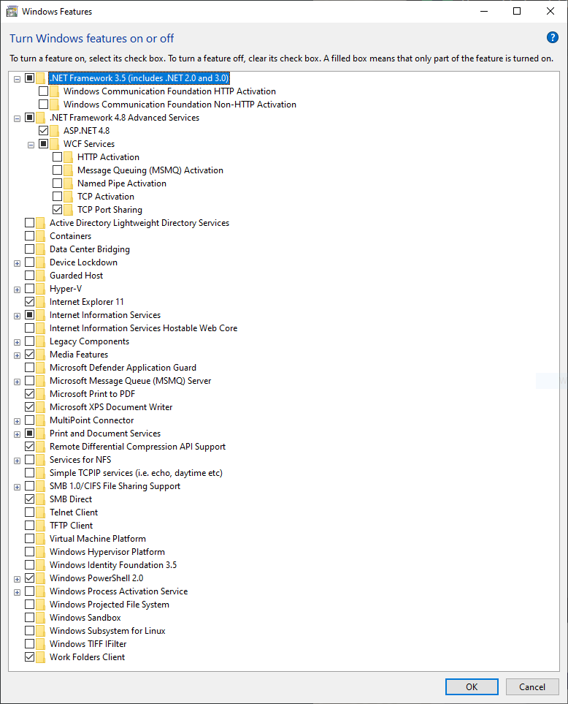Click the folder icon beside Internet Explorer 11

click(x=40, y=302)
